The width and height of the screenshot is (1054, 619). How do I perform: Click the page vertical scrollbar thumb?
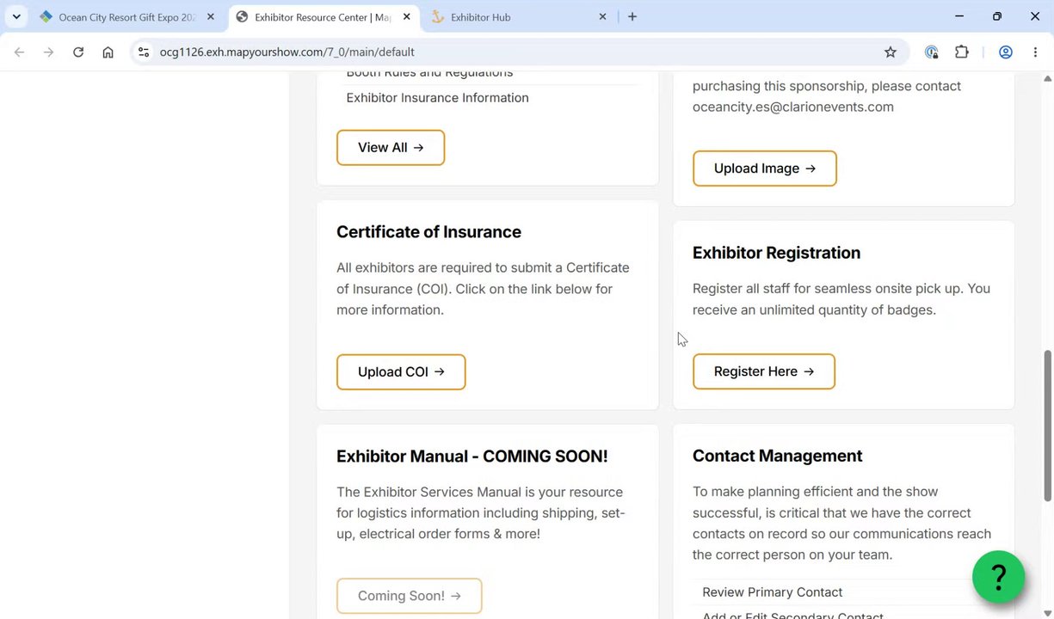coord(1047,426)
